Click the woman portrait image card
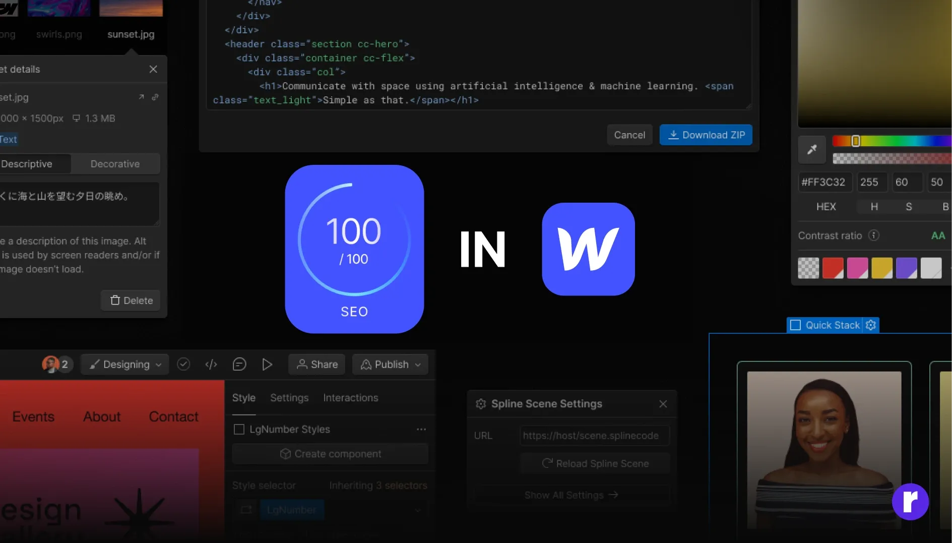 tap(824, 450)
